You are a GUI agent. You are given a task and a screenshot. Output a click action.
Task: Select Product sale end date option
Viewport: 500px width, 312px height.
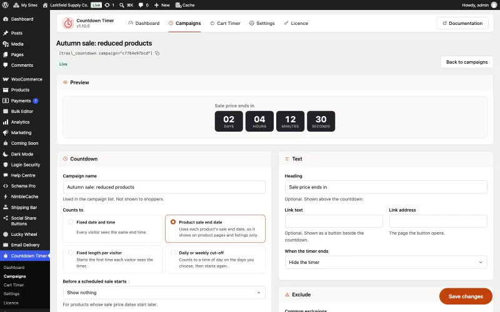coord(215,228)
